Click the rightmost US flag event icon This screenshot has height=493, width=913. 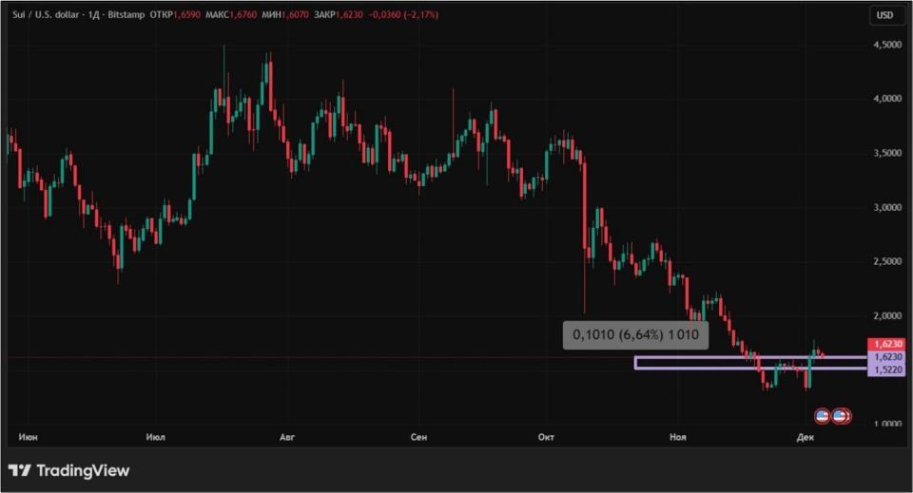point(841,415)
